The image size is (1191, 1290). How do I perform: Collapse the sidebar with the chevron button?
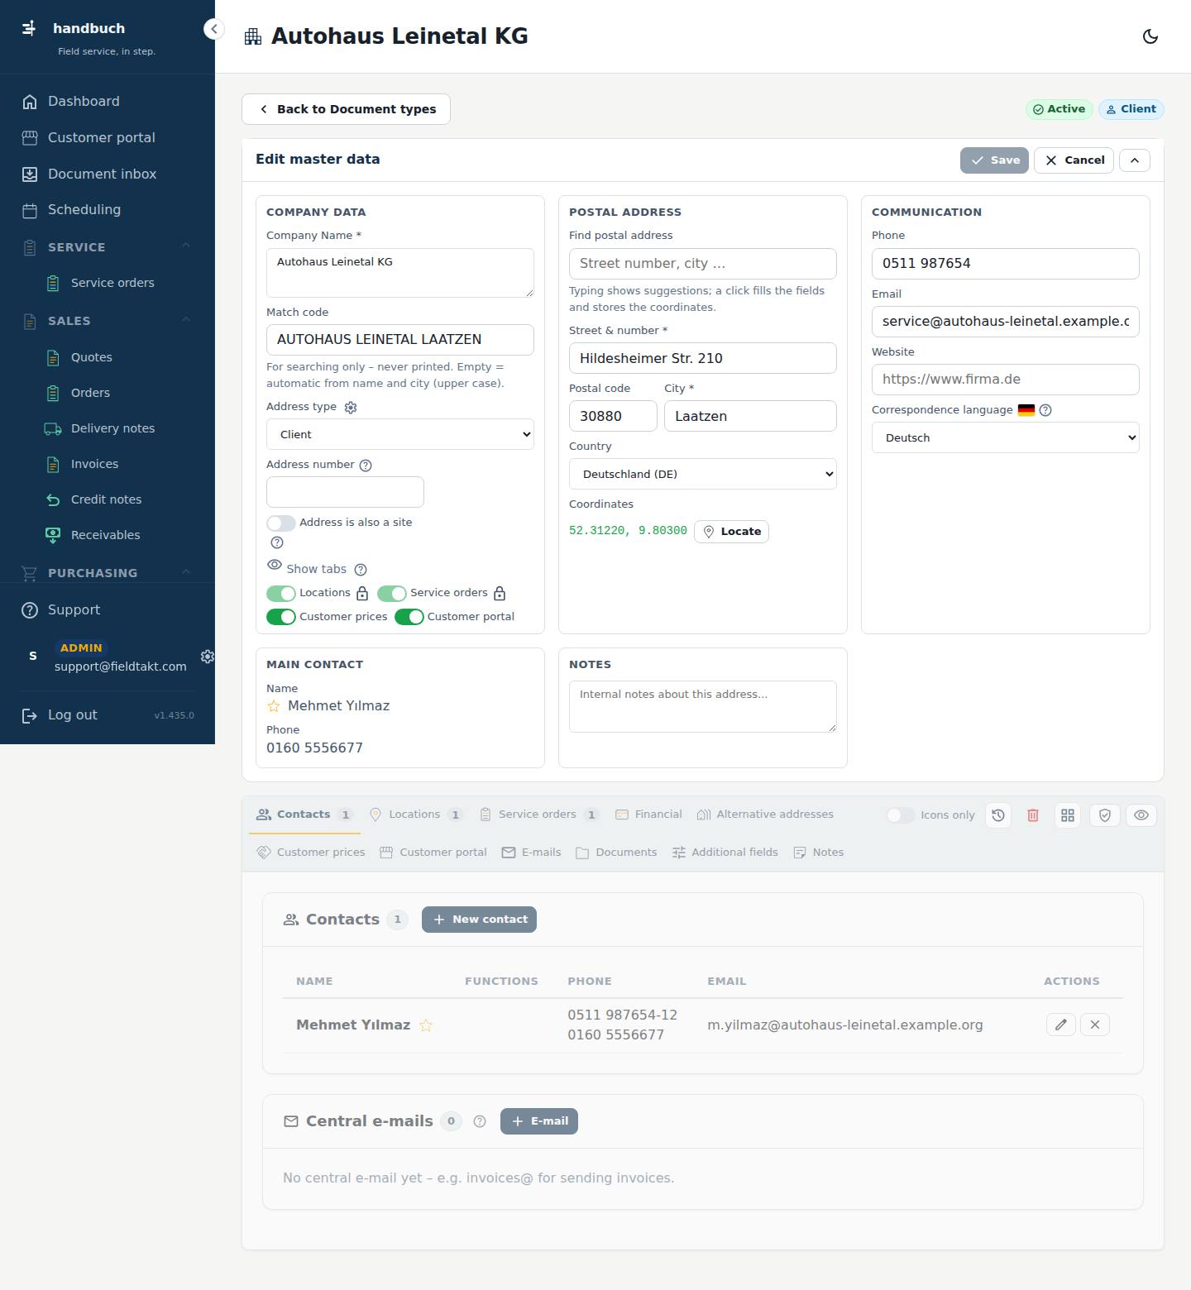(x=213, y=29)
